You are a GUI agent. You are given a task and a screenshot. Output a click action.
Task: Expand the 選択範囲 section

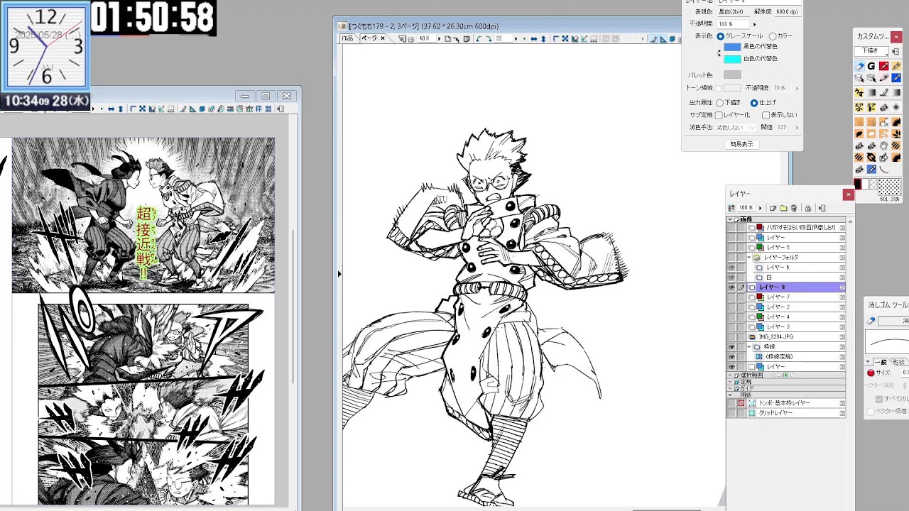pos(729,375)
